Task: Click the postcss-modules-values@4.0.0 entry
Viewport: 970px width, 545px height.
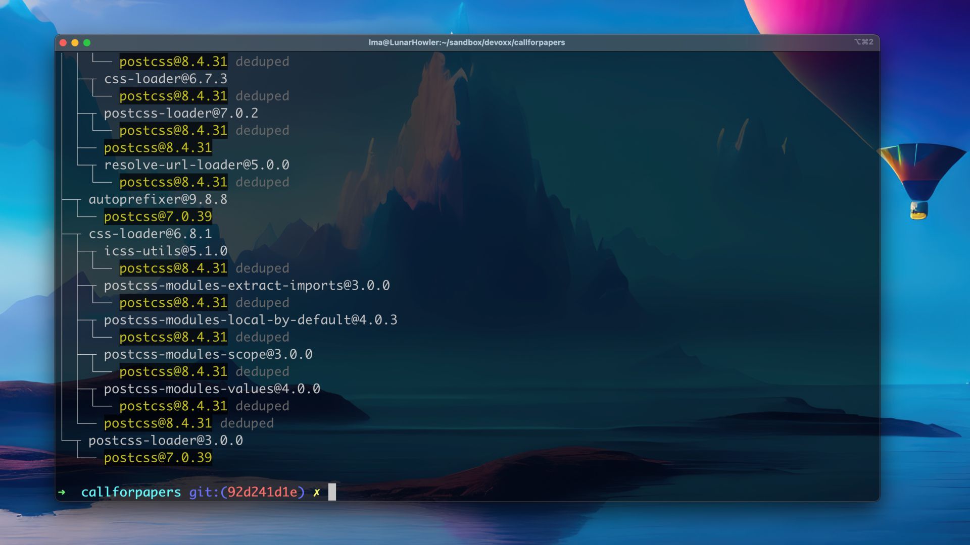Action: tap(212, 389)
